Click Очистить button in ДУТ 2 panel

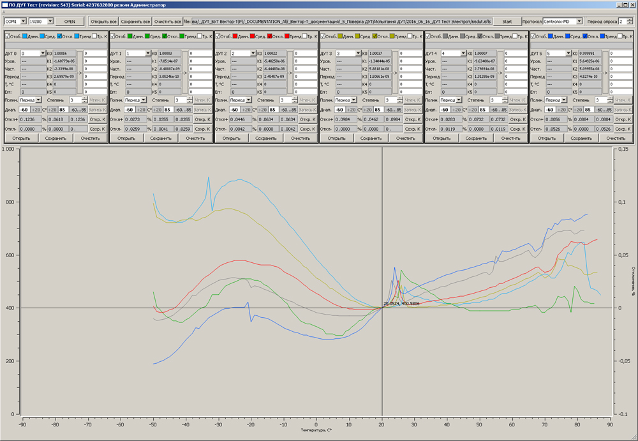[300, 138]
